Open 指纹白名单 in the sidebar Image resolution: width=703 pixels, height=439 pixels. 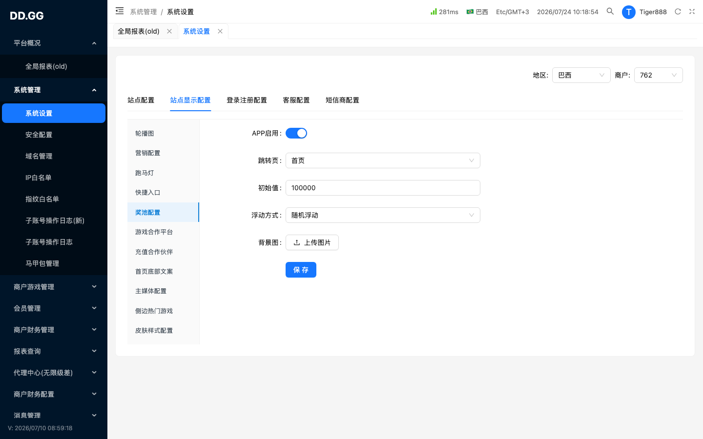[54, 199]
